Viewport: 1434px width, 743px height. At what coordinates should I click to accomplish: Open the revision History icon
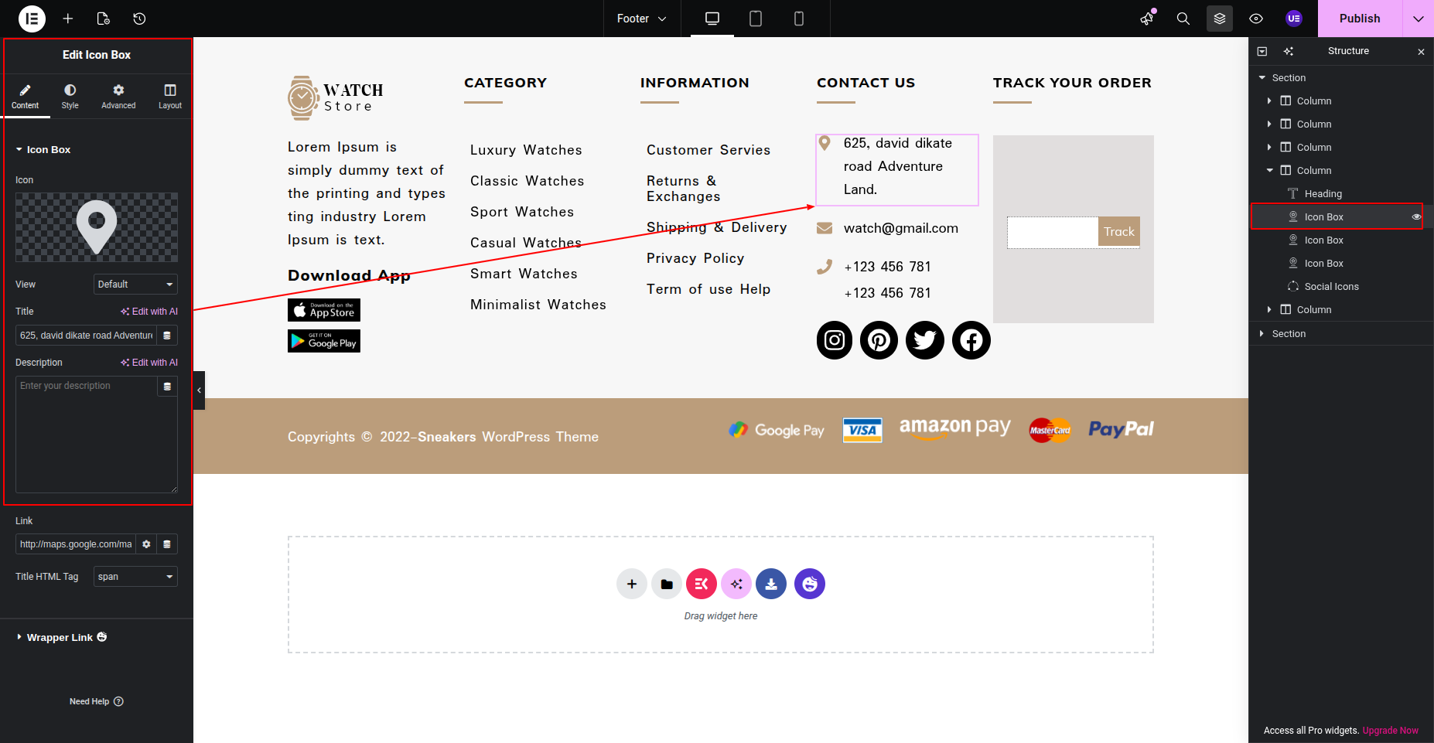(x=139, y=19)
